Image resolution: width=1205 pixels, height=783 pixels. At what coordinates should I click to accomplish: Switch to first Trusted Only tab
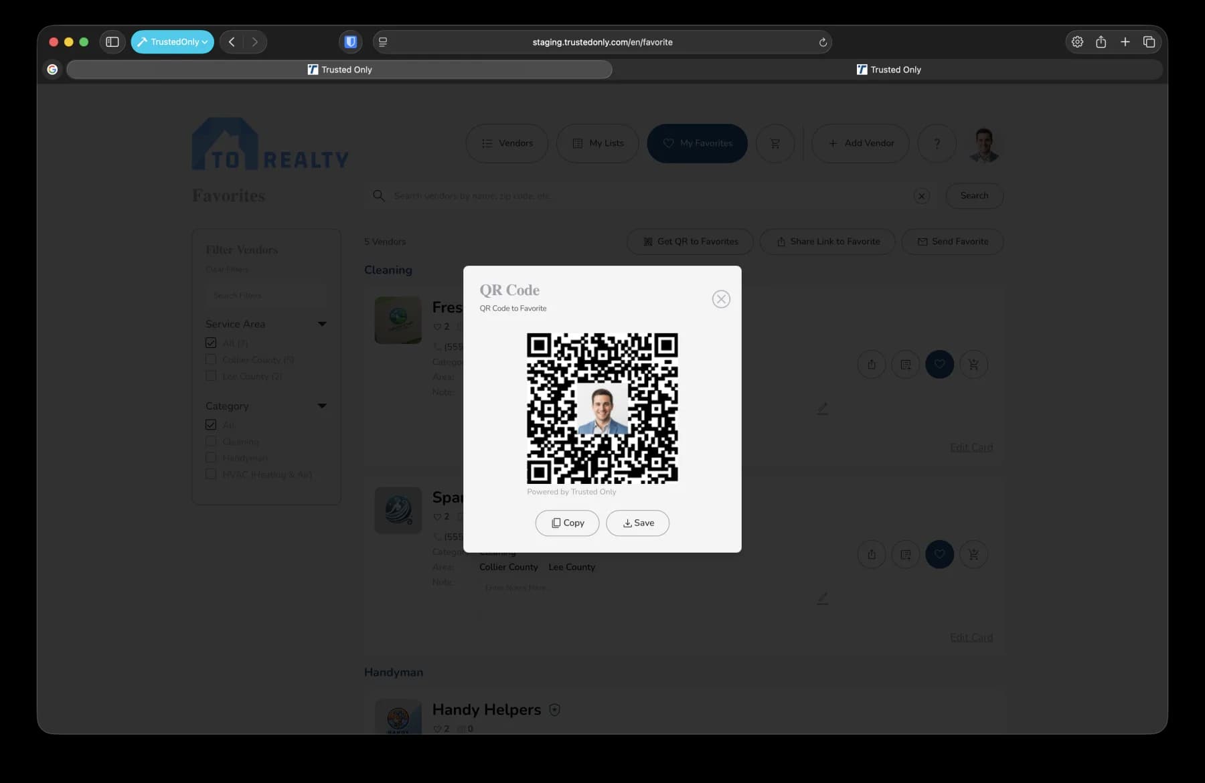pyautogui.click(x=339, y=70)
